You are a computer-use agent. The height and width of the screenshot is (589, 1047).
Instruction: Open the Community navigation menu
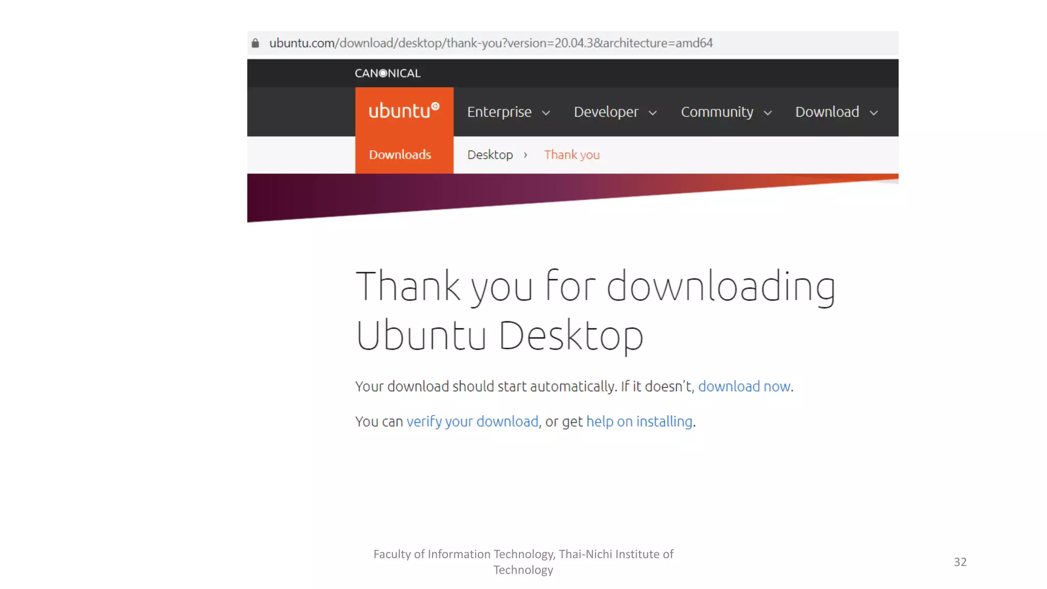717,112
